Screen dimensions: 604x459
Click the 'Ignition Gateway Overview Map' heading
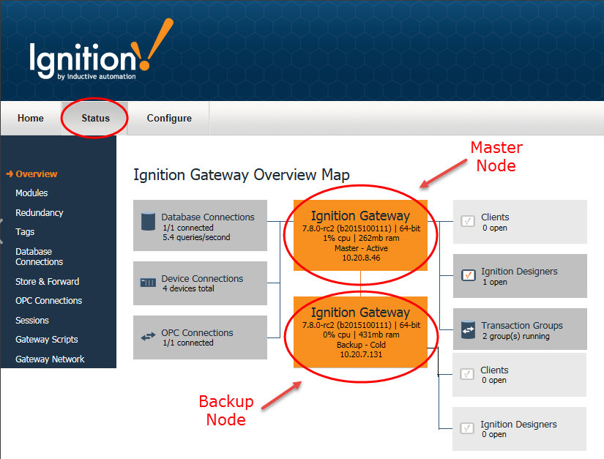(x=242, y=175)
